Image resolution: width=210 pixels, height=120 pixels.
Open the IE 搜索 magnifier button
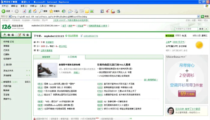(43, 11)
